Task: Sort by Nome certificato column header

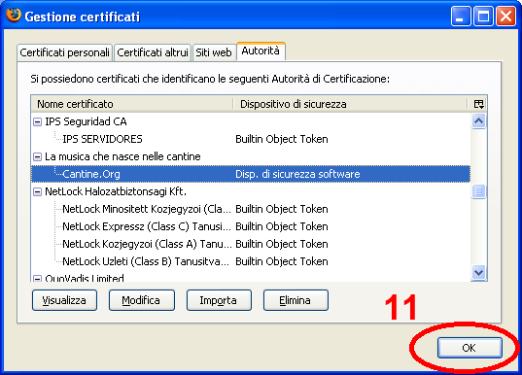Action: click(132, 104)
